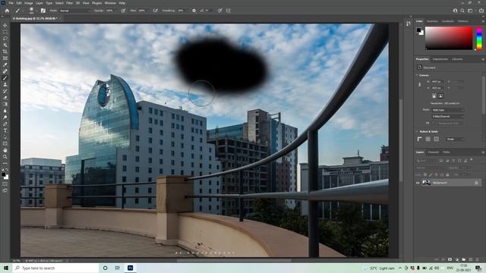486x273 pixels.
Task: Add a layer mask from Layers panel
Action: pos(450,259)
